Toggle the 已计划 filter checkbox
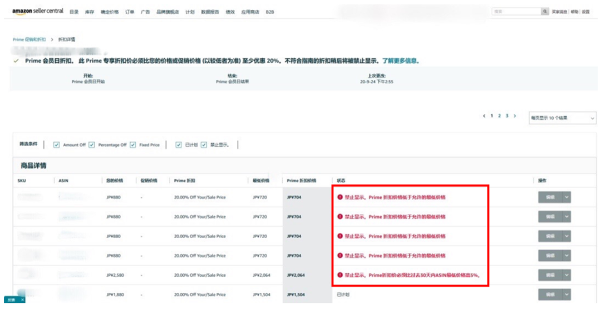 (178, 144)
